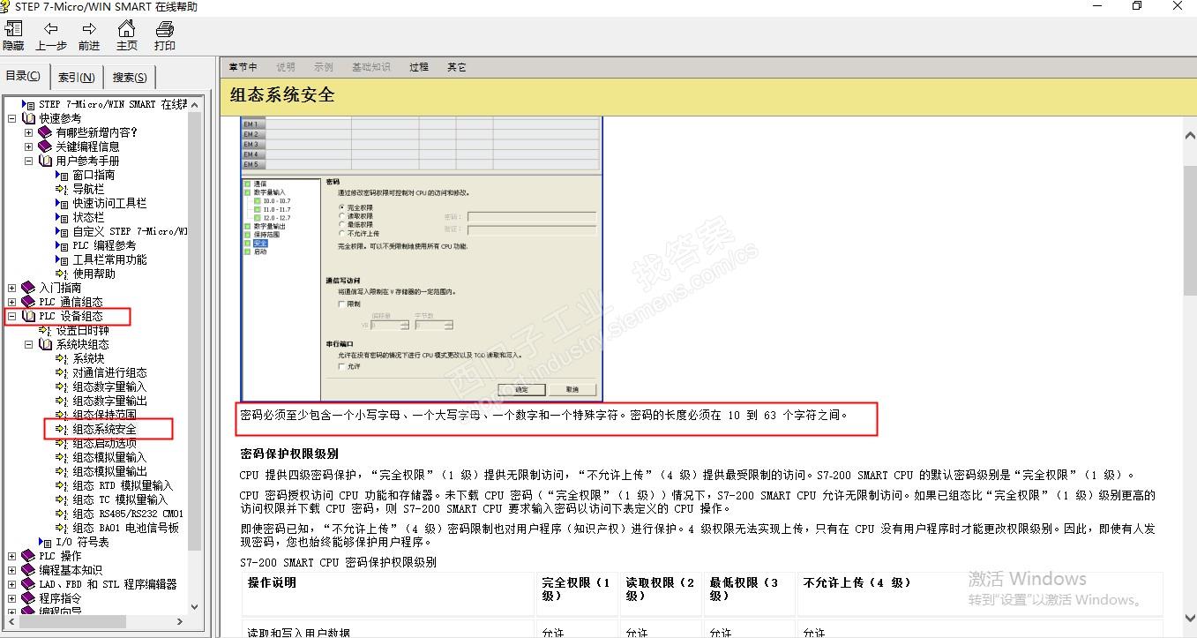The width and height of the screenshot is (1197, 638).
Task: Open the 组态模拟量输入 topic
Action: (109, 457)
